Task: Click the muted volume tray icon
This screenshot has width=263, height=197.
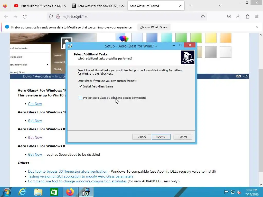Action: click(239, 192)
